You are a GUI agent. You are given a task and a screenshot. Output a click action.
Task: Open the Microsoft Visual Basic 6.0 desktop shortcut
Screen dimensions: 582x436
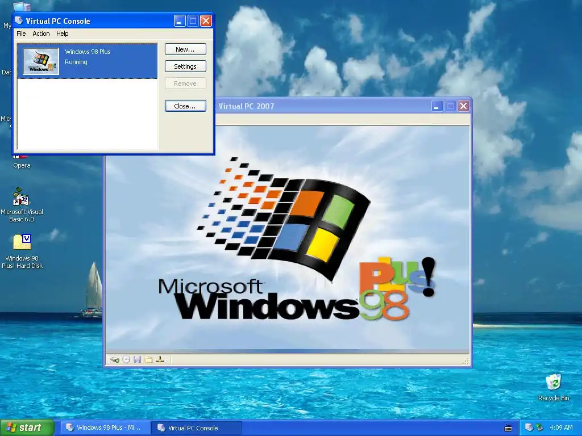pyautogui.click(x=22, y=205)
